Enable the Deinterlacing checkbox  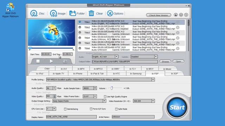click(x=65, y=109)
